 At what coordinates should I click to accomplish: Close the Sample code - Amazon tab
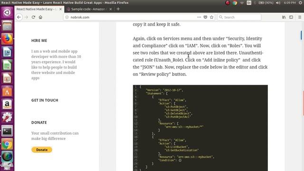pos(111,9)
